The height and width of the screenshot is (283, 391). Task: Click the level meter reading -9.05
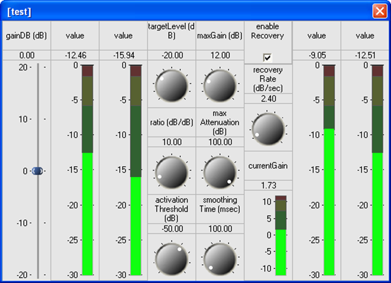click(329, 170)
